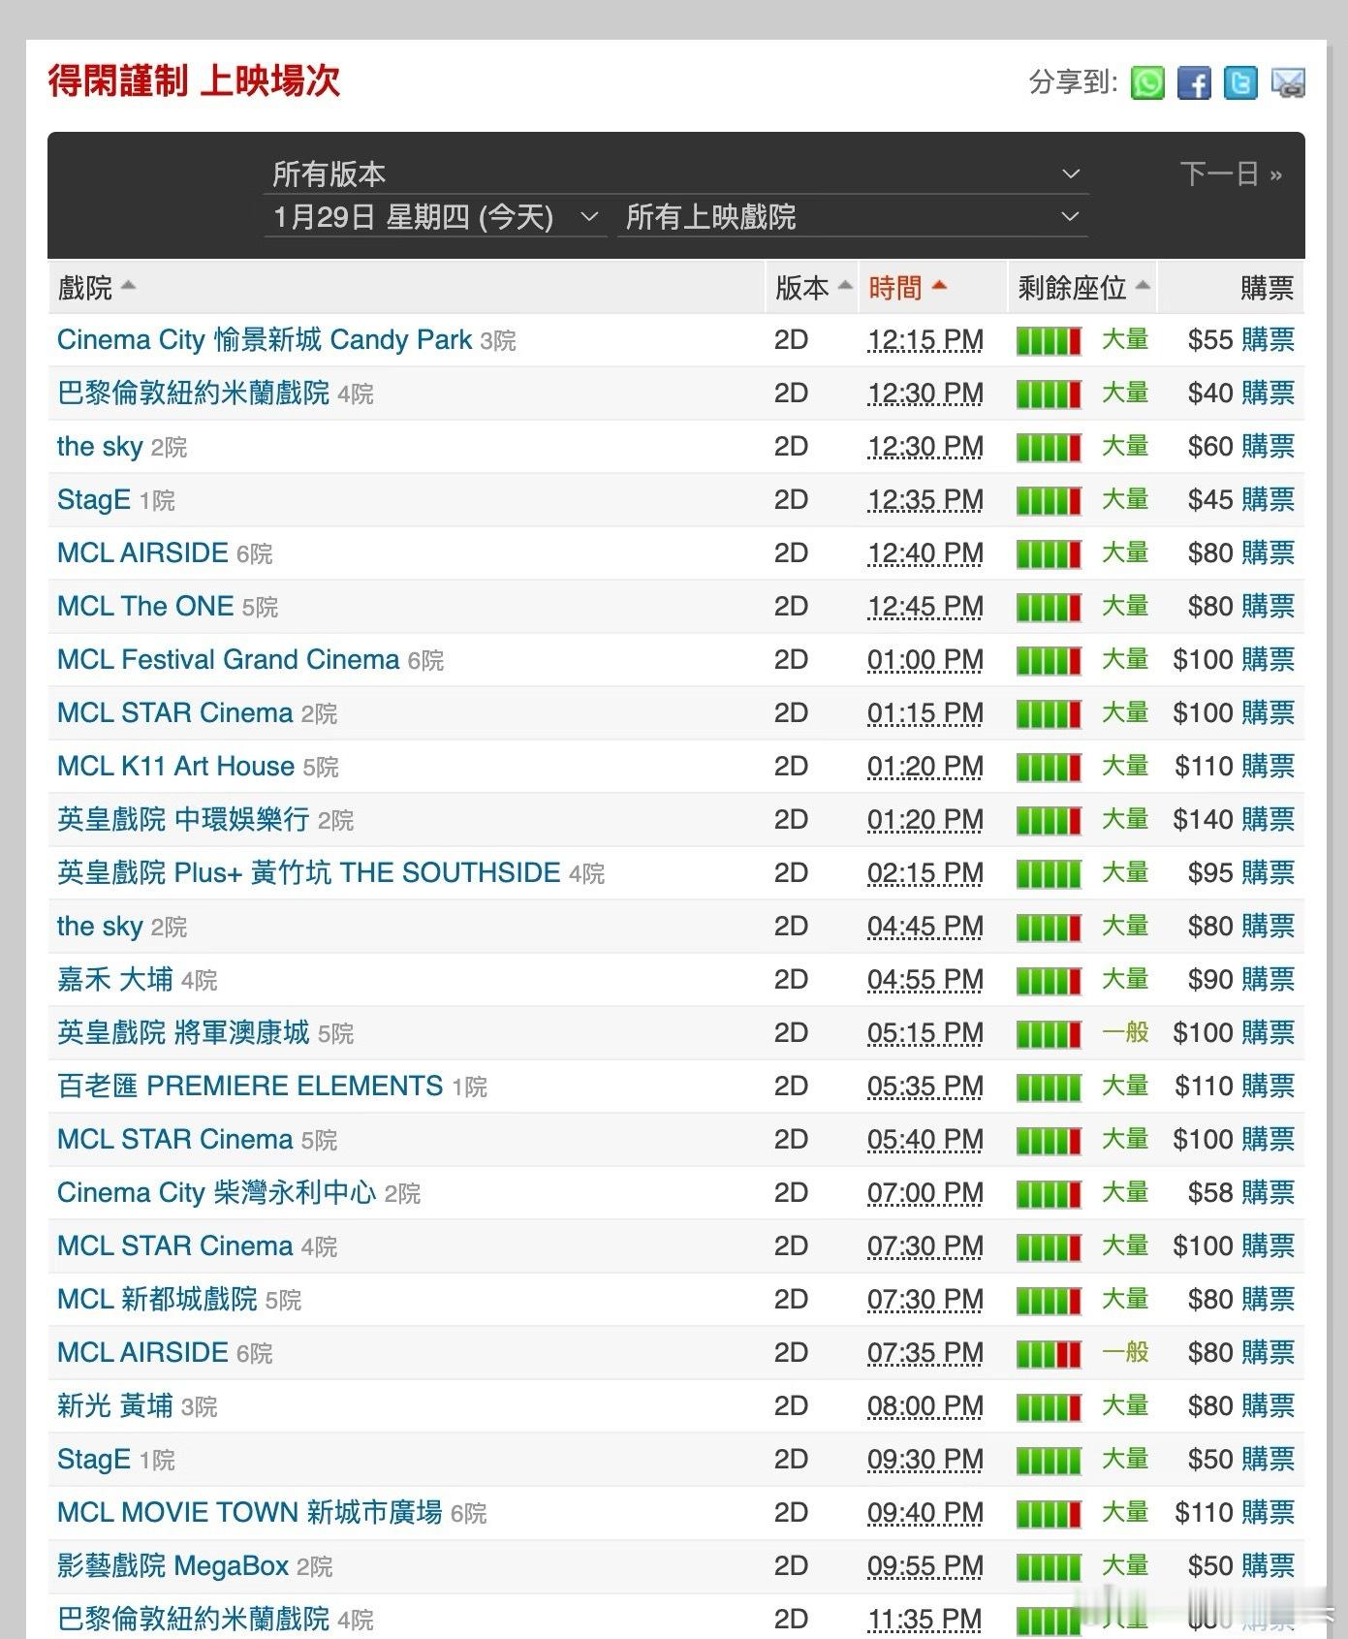Expand the 所有上映戲院 cinema filter

853,217
